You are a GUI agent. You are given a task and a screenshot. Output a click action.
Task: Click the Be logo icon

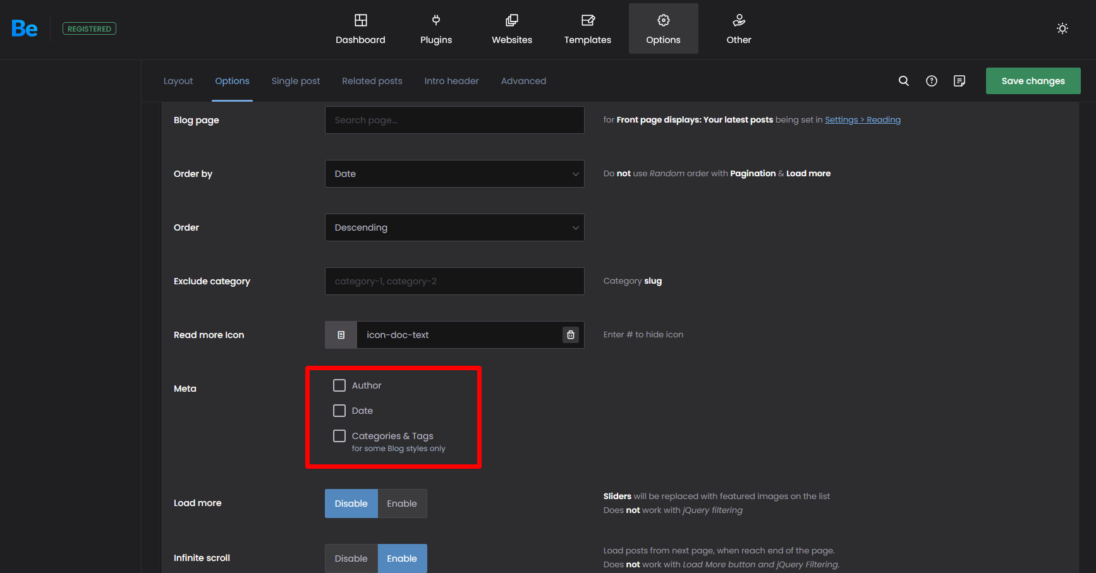click(25, 28)
